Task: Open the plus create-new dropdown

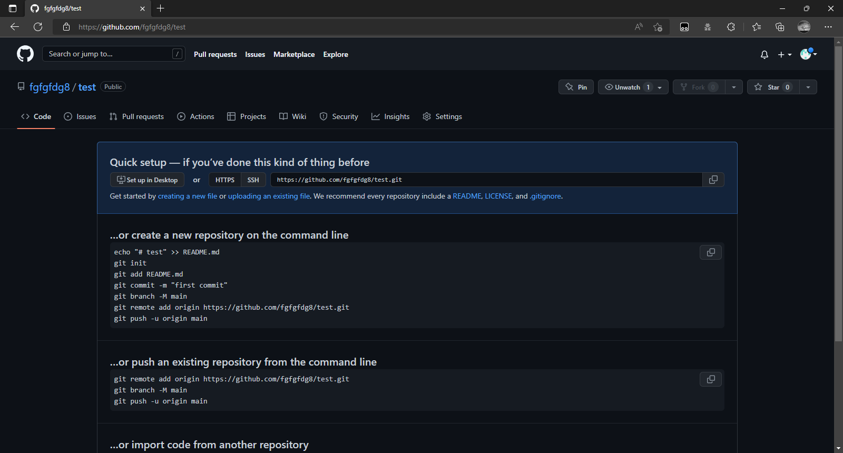Action: click(785, 54)
